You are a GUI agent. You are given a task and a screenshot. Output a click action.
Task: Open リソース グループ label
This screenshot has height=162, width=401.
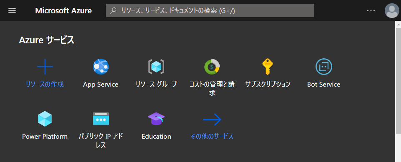pos(156,84)
